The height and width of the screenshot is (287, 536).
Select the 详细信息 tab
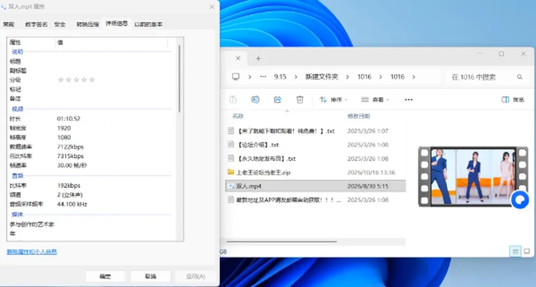point(117,23)
